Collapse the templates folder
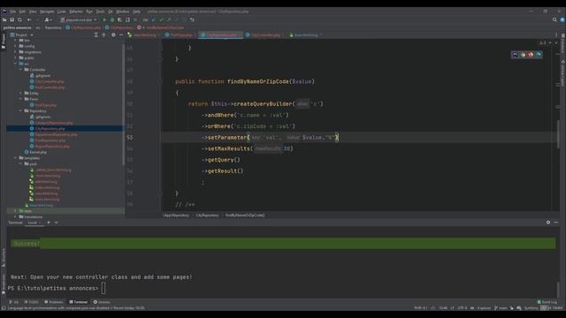566x318 pixels. (x=16, y=158)
